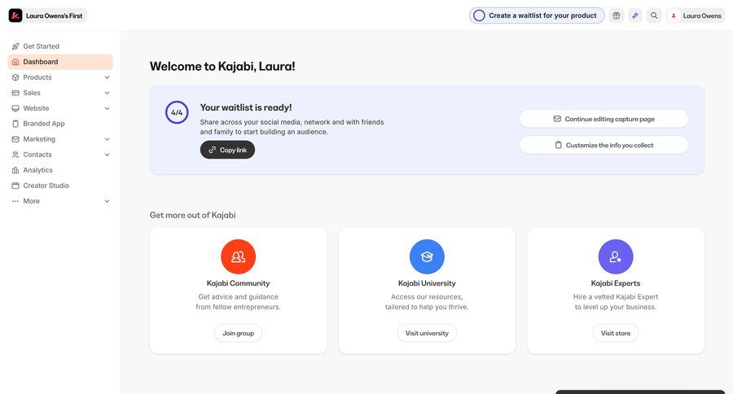Click the 'Kajabi University' card title

pos(427,283)
